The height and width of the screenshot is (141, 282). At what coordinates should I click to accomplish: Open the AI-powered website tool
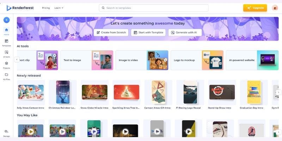252,60
